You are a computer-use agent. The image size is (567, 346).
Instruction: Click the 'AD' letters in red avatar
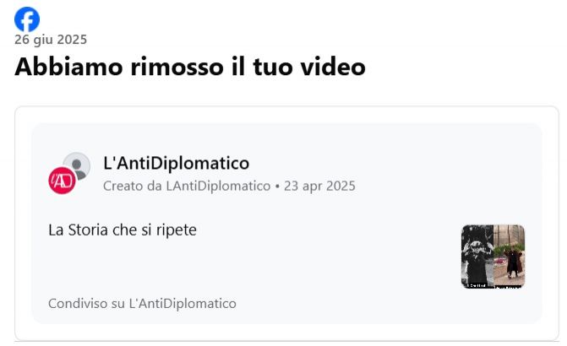click(x=63, y=181)
